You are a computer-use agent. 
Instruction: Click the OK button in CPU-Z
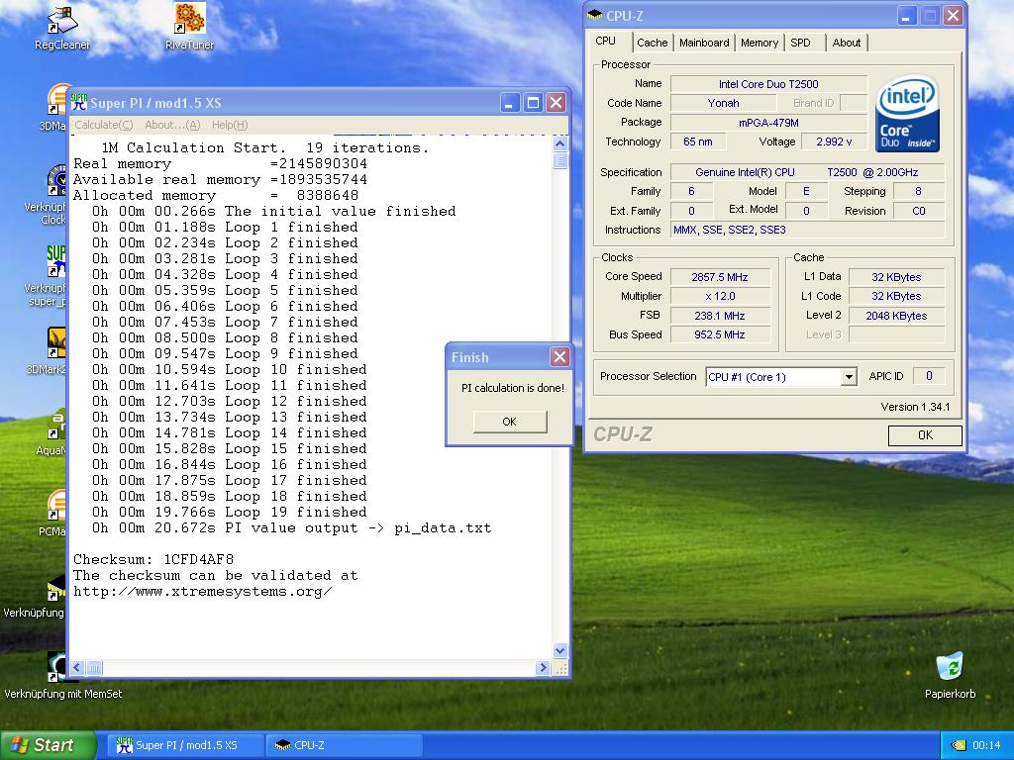point(924,435)
